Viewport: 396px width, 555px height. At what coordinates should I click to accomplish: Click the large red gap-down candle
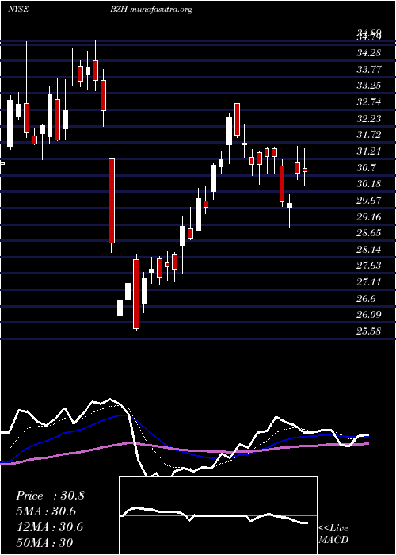pos(112,201)
